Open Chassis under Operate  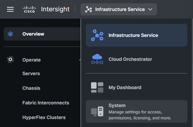[31, 88]
